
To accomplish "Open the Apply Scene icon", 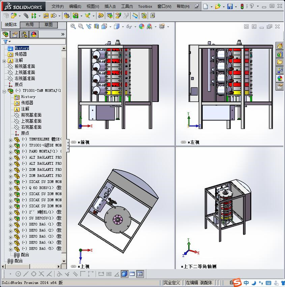I will (149, 27).
